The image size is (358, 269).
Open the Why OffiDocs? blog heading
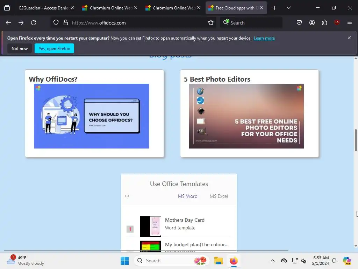click(x=53, y=79)
